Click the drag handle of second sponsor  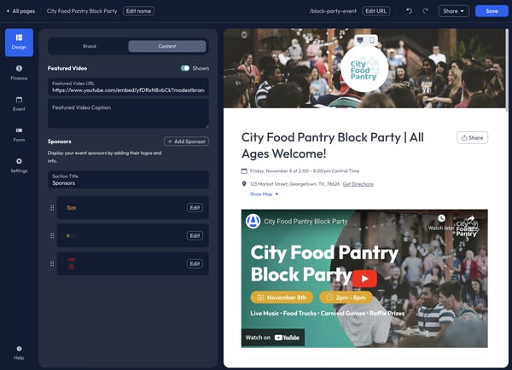(x=52, y=235)
